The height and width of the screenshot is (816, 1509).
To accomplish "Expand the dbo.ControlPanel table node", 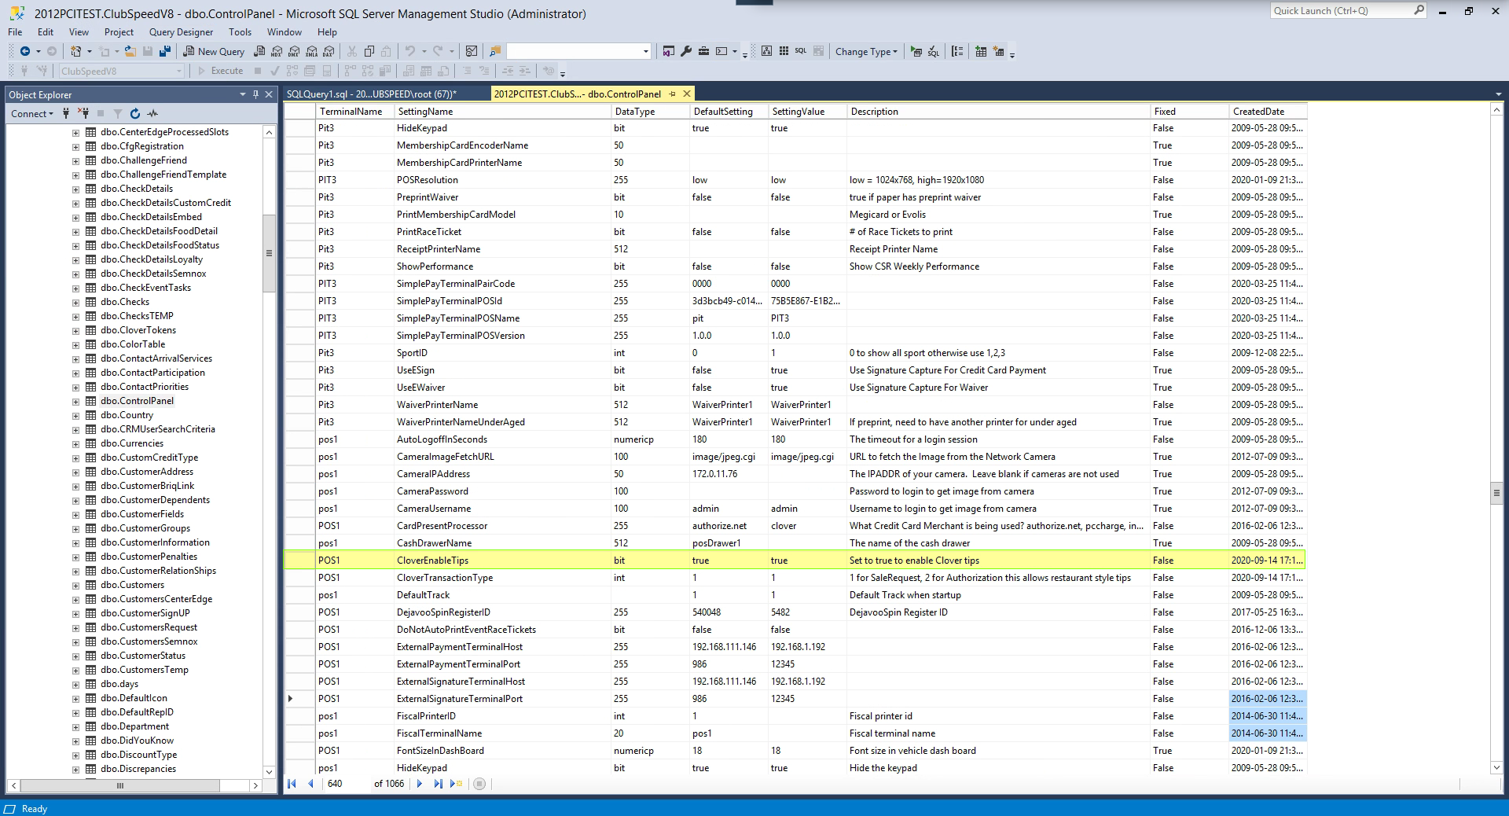I will (75, 401).
